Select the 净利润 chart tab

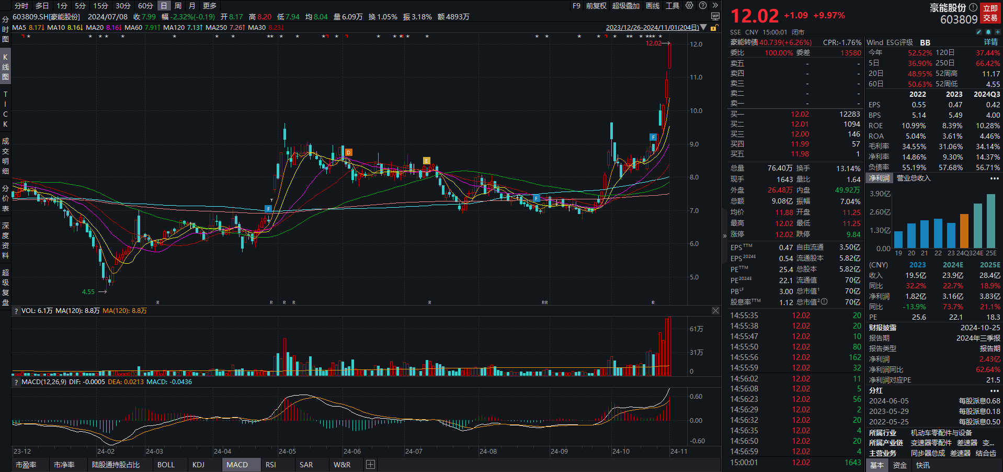point(879,178)
